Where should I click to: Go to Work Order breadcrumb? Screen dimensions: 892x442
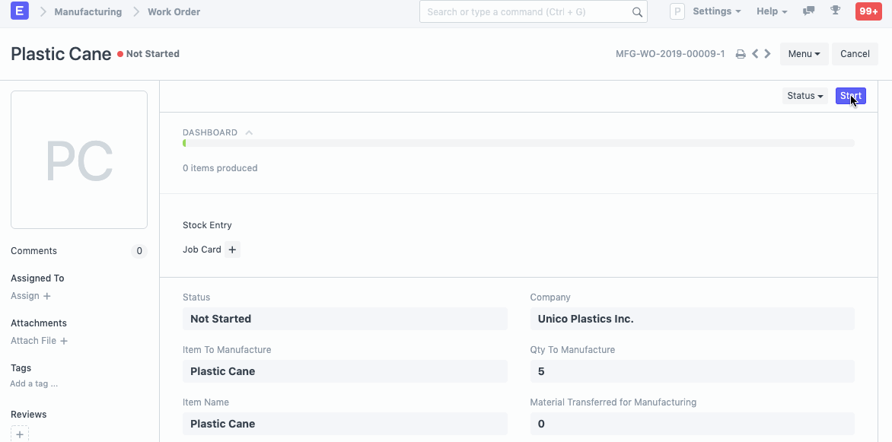(x=174, y=11)
